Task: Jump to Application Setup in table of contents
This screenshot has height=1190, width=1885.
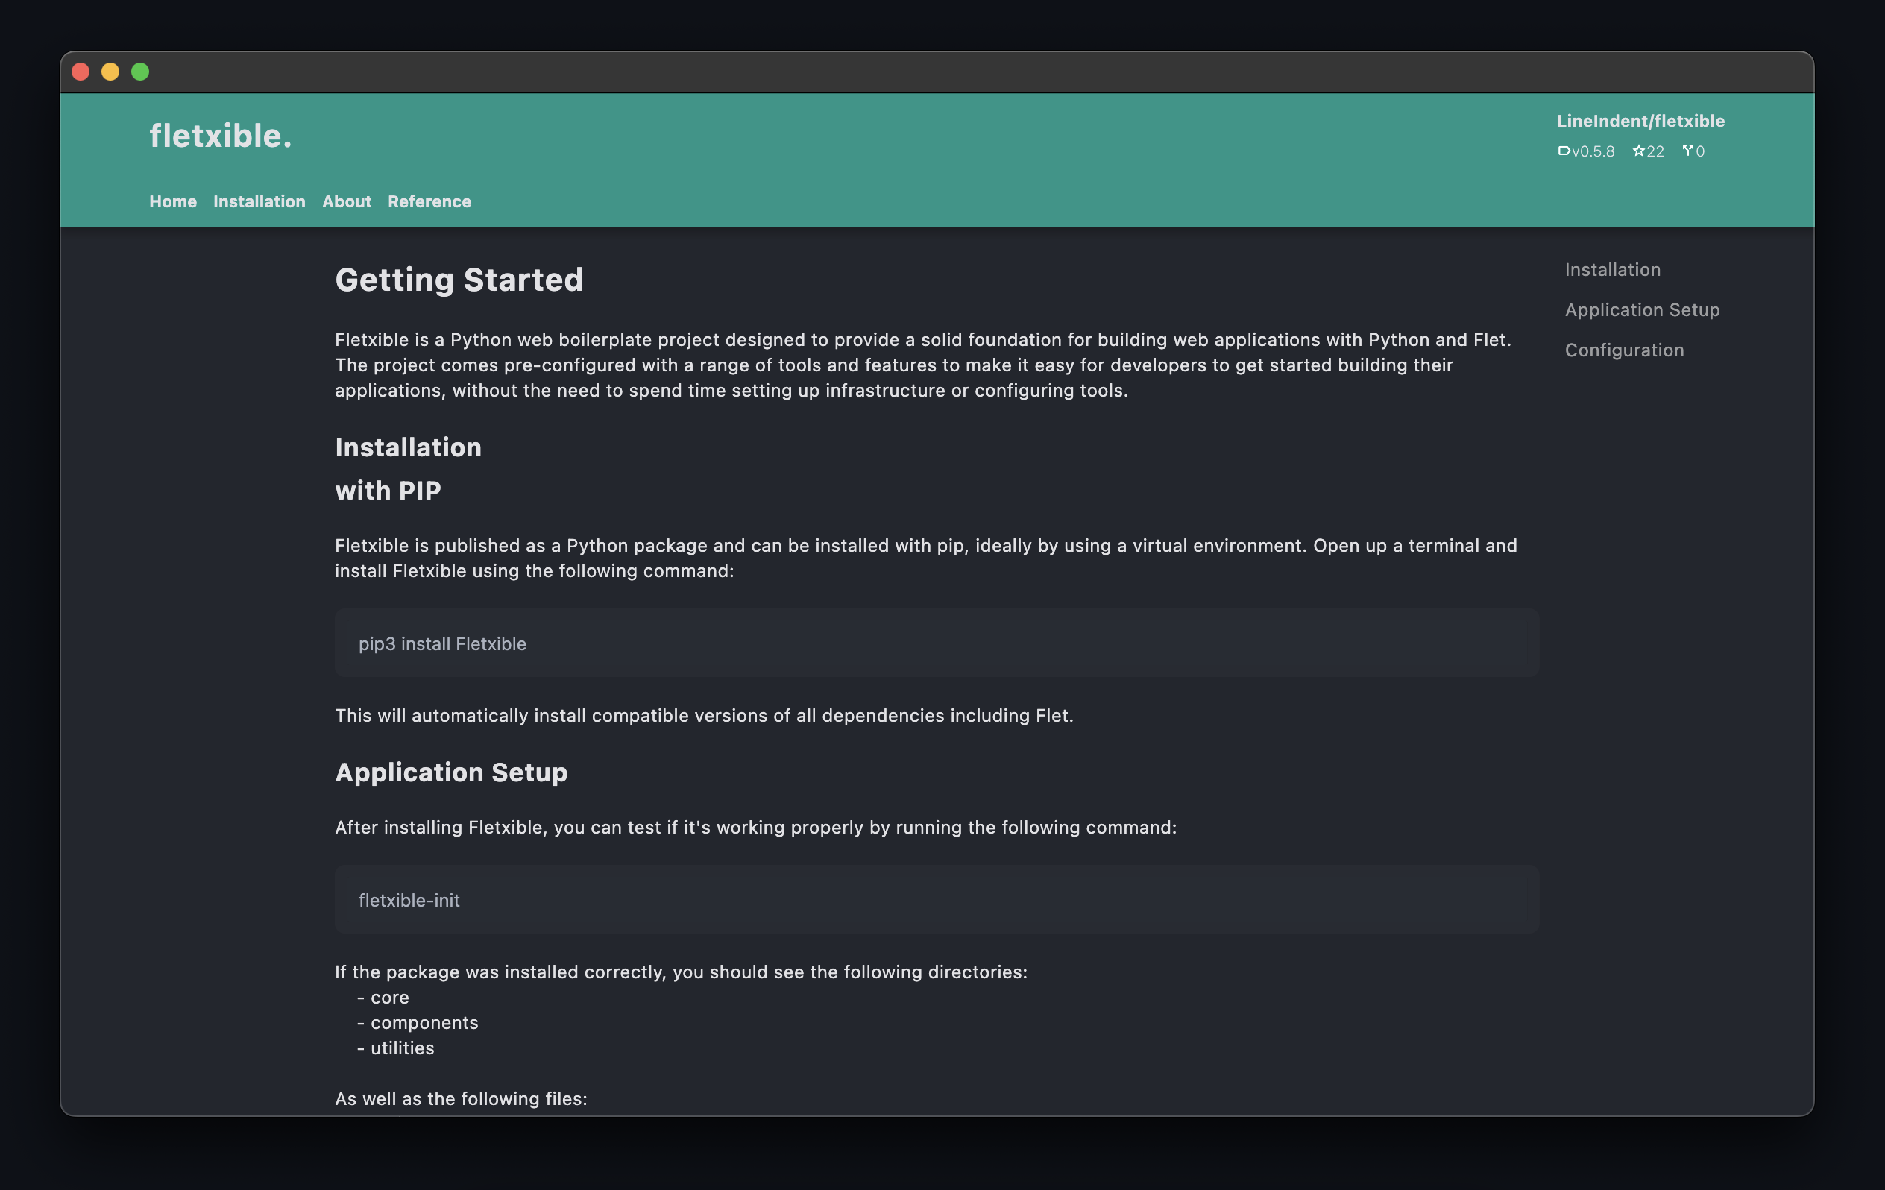Action: (x=1642, y=310)
